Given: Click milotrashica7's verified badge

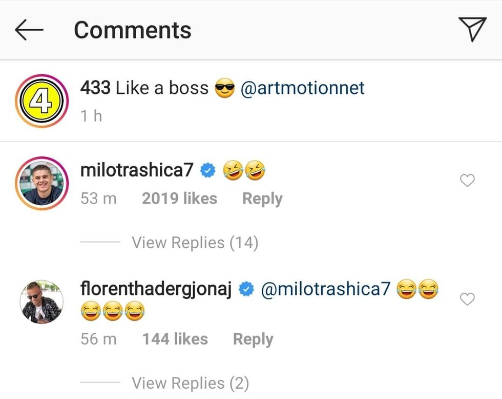Looking at the screenshot, I should 207,171.
